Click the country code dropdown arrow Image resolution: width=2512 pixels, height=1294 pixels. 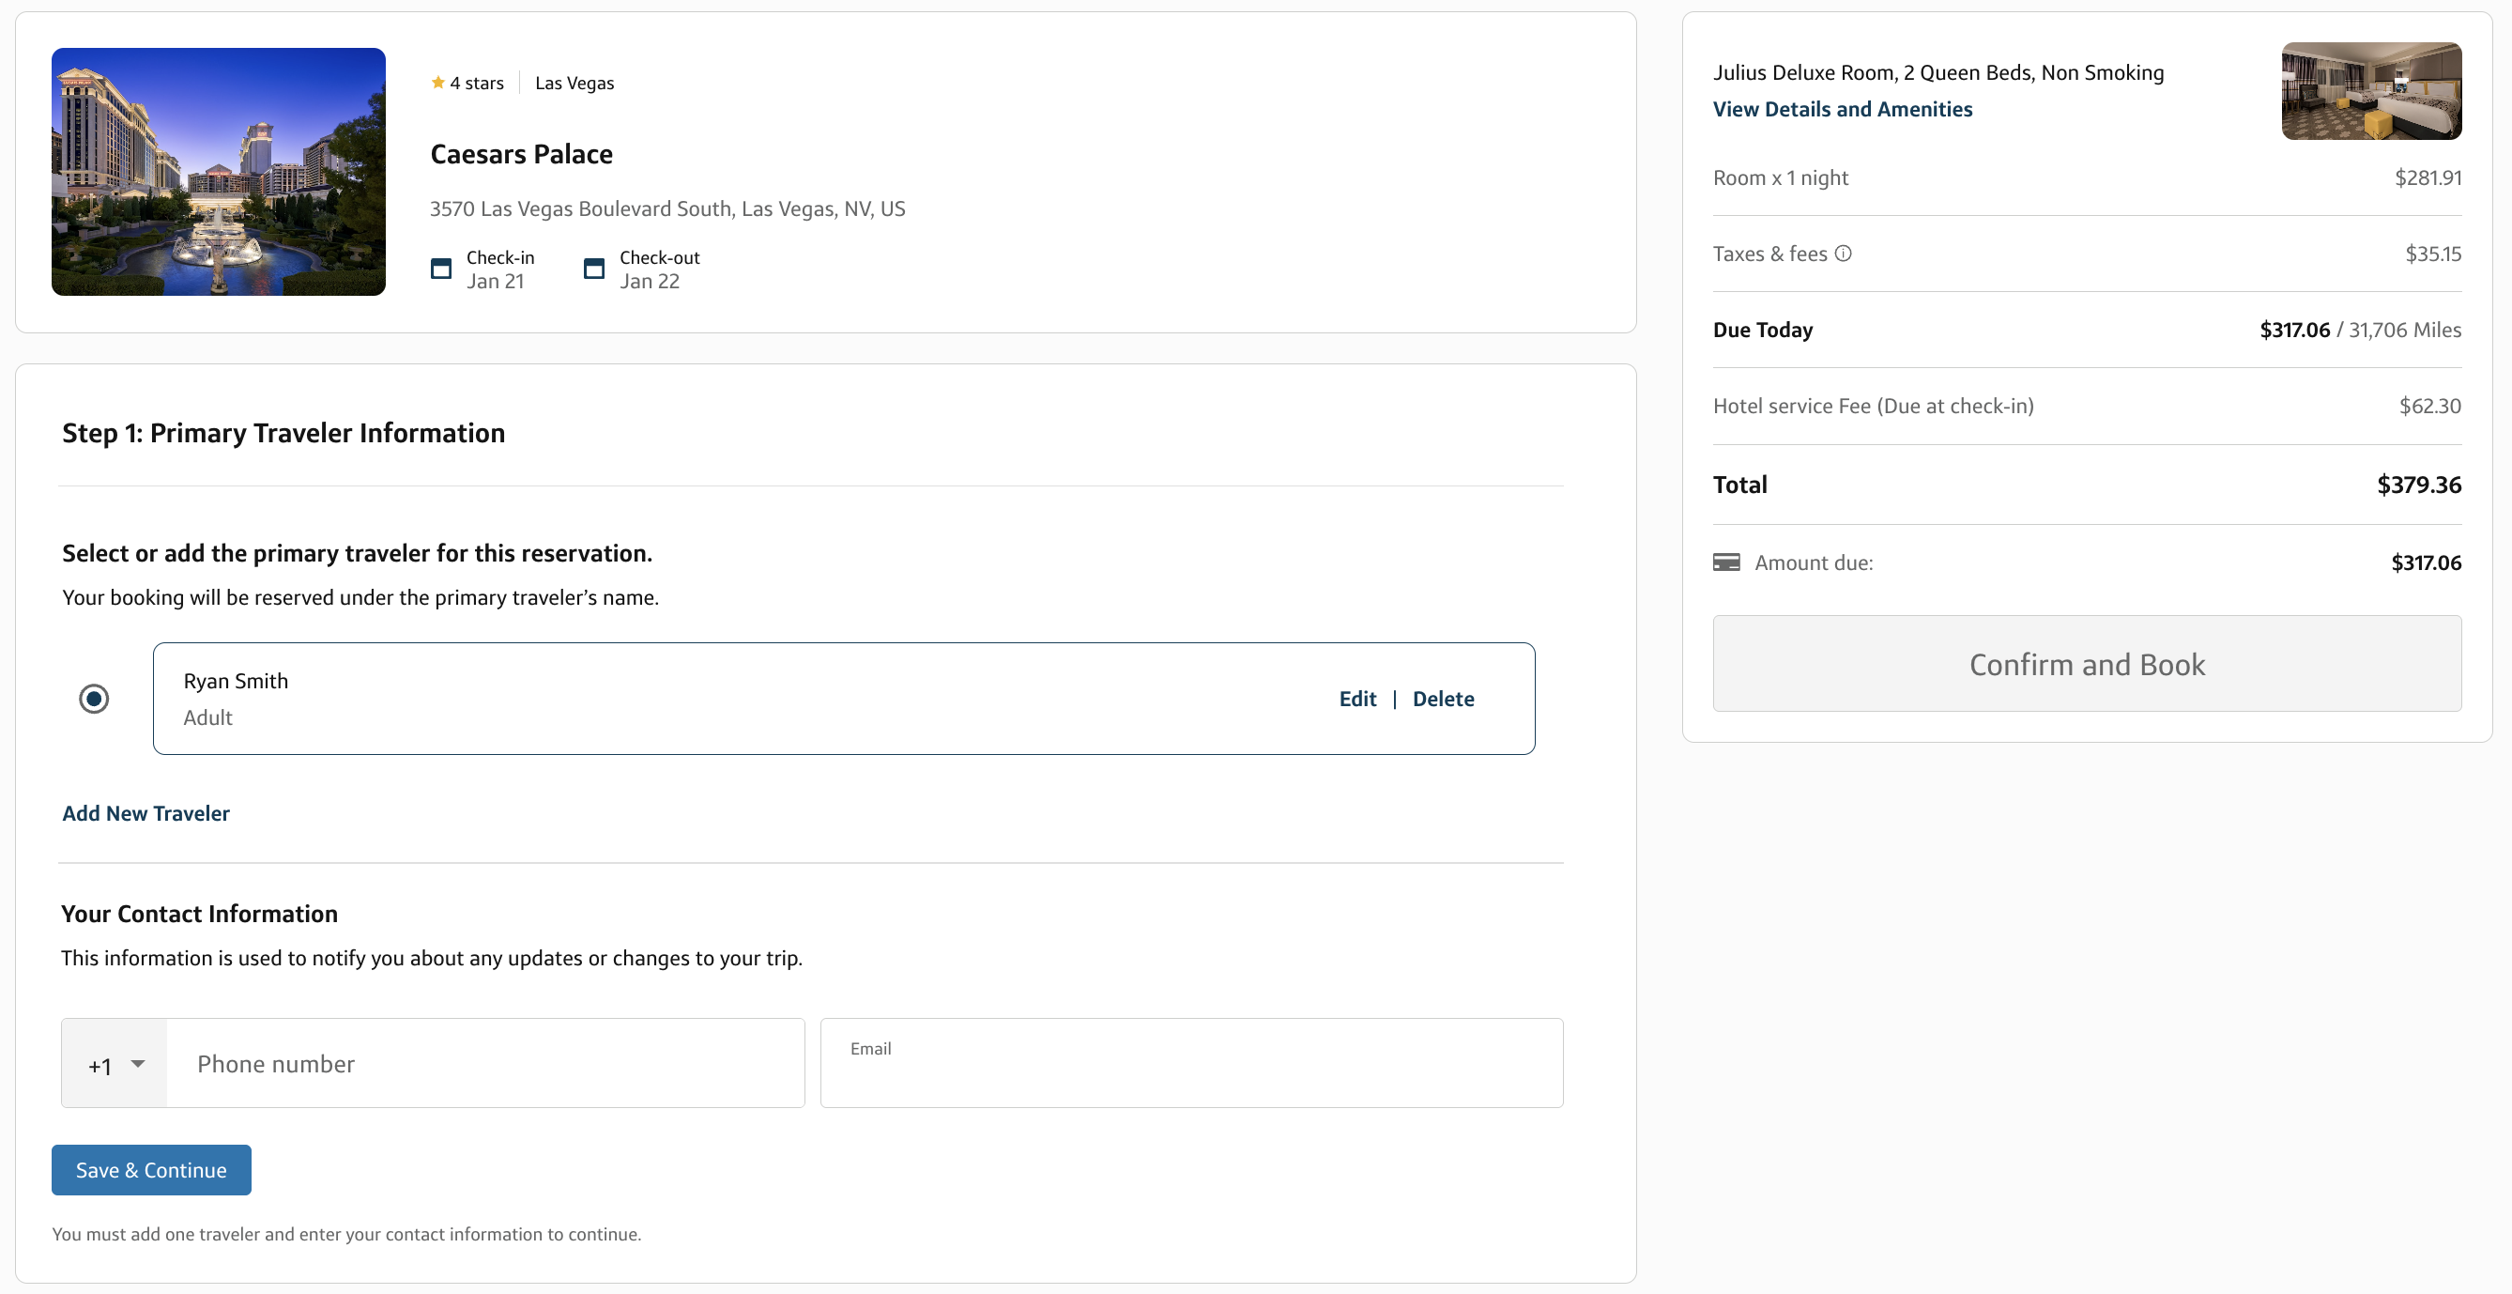pyautogui.click(x=137, y=1064)
